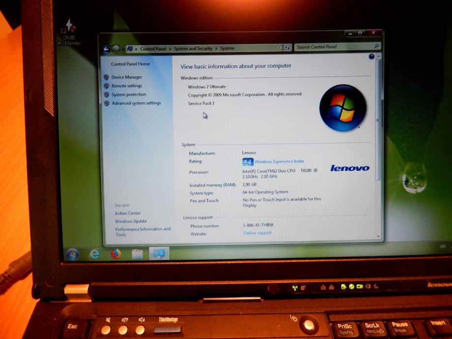452x339 pixels.
Task: Open Performance Information and Tools link
Action: pos(143,232)
